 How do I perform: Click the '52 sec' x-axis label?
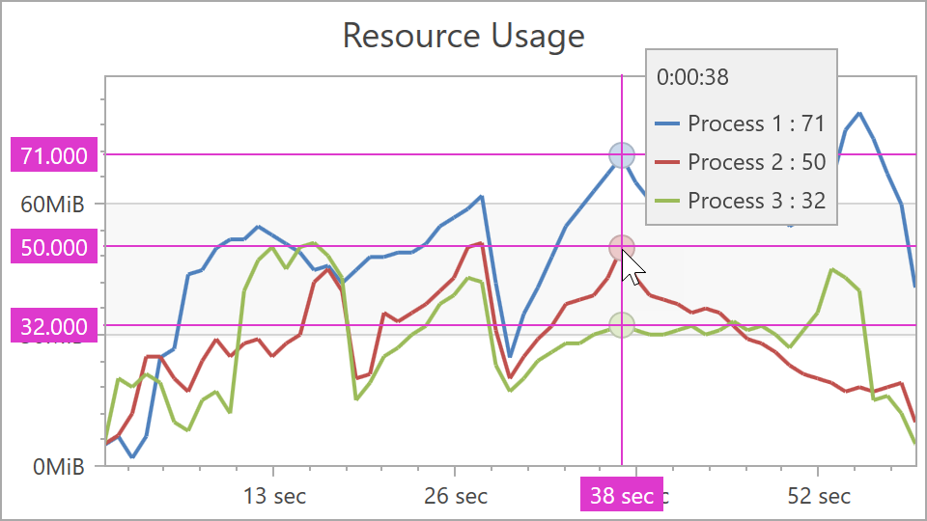pyautogui.click(x=819, y=496)
